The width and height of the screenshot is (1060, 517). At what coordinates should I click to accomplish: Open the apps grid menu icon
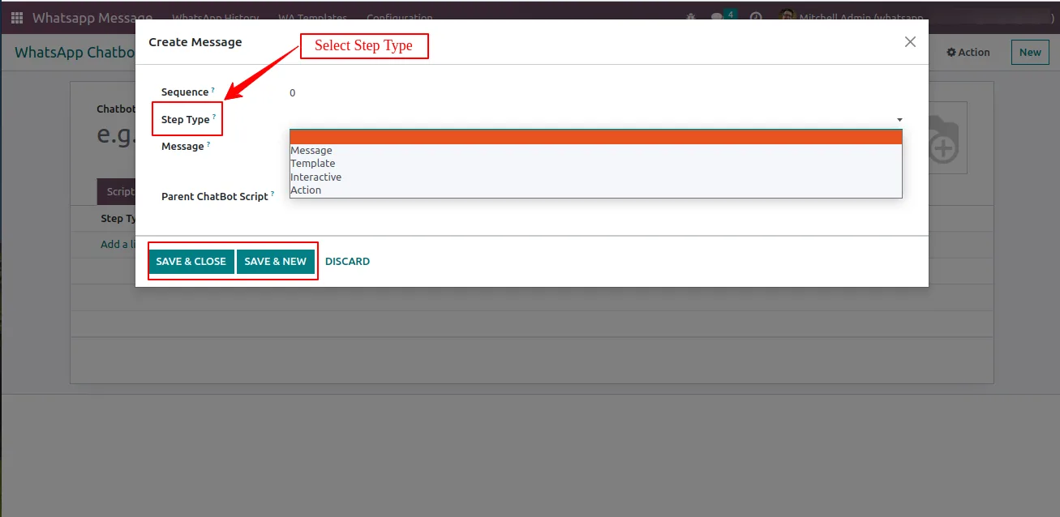point(17,17)
